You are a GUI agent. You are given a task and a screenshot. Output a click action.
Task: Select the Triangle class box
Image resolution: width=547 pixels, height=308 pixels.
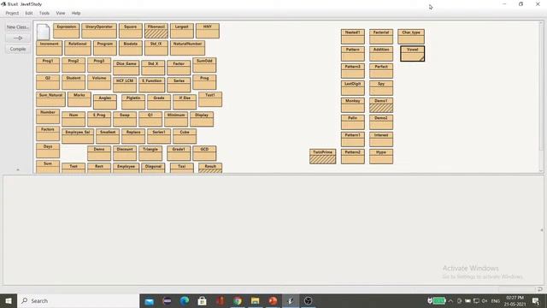click(x=150, y=153)
